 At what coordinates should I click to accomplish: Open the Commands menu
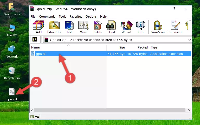[x=47, y=17]
